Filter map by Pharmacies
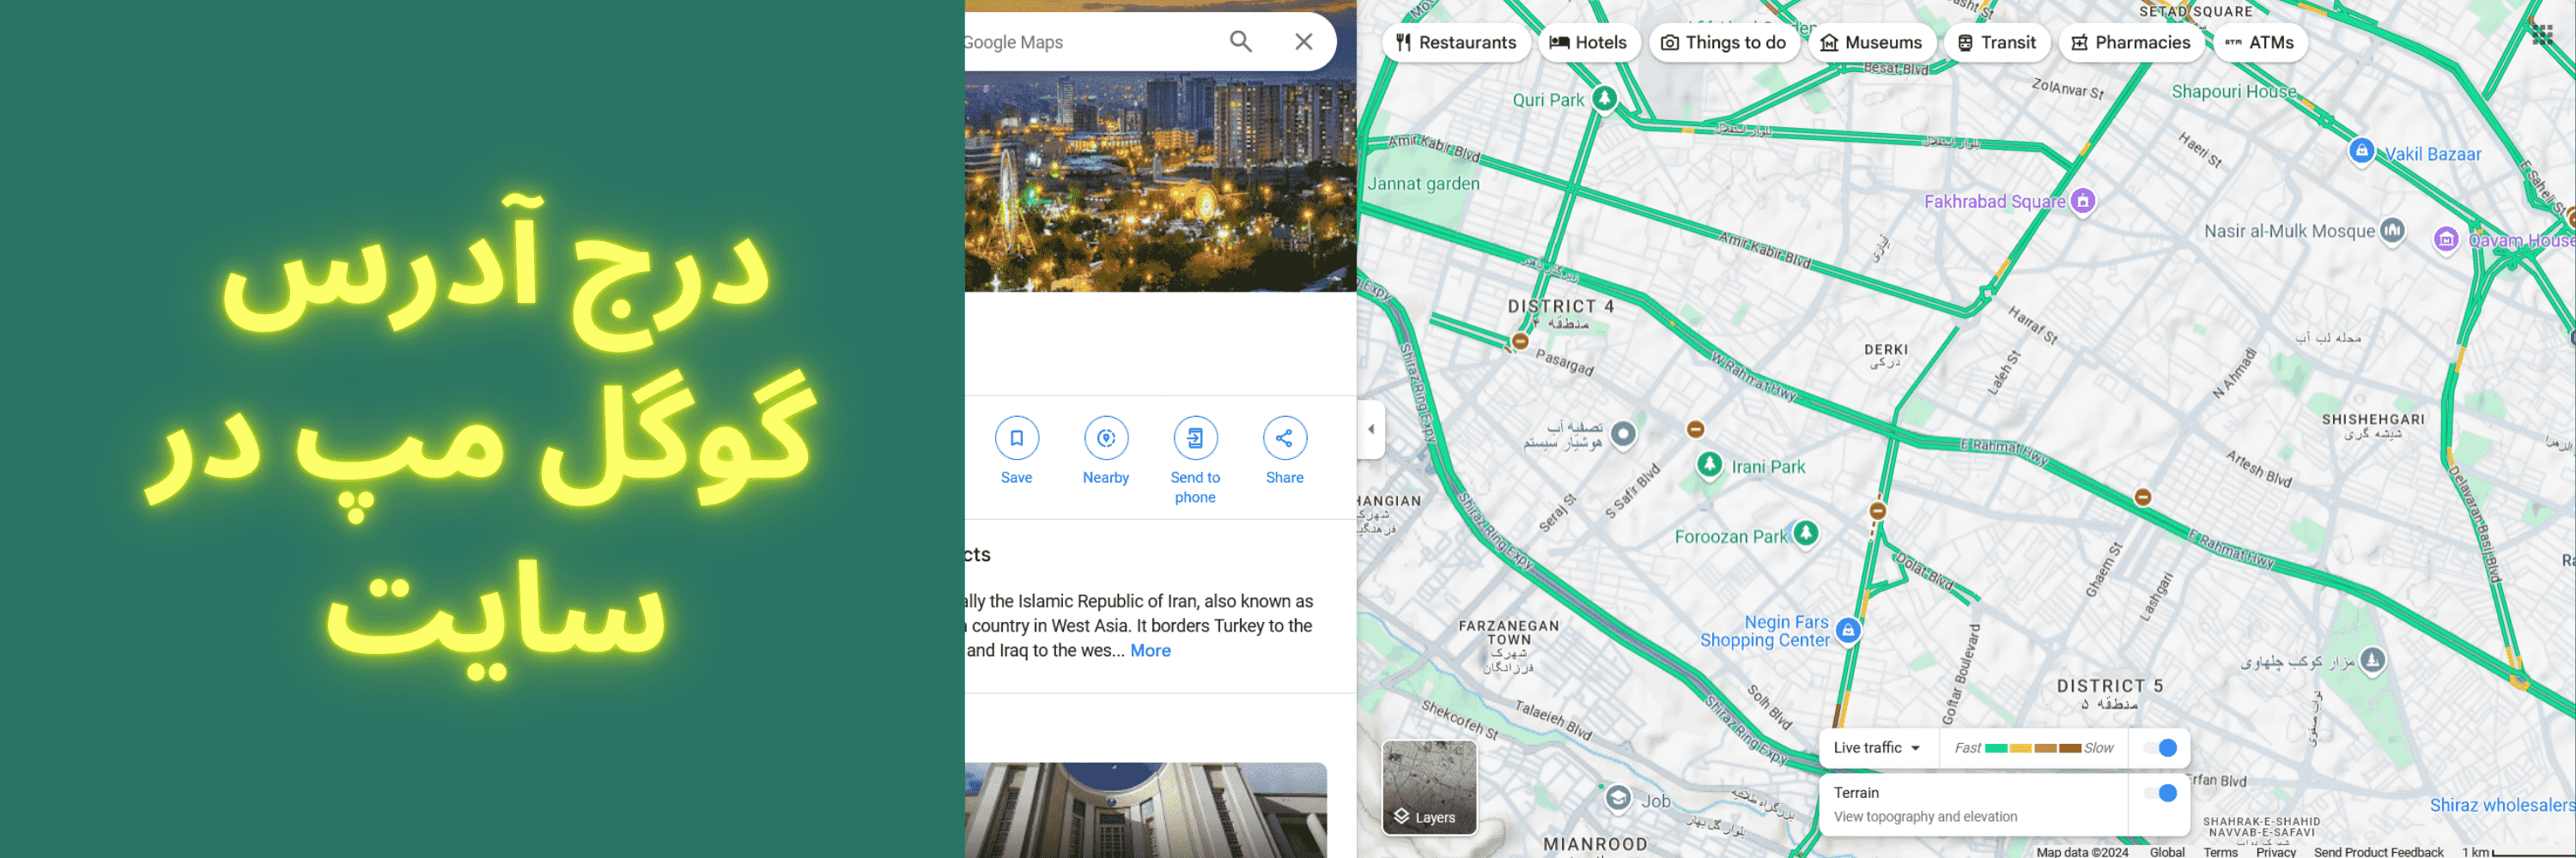Screen dimensions: 2576x858 tap(2130, 42)
